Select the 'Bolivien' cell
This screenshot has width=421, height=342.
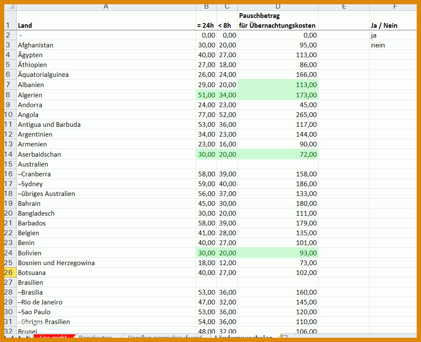pos(106,253)
